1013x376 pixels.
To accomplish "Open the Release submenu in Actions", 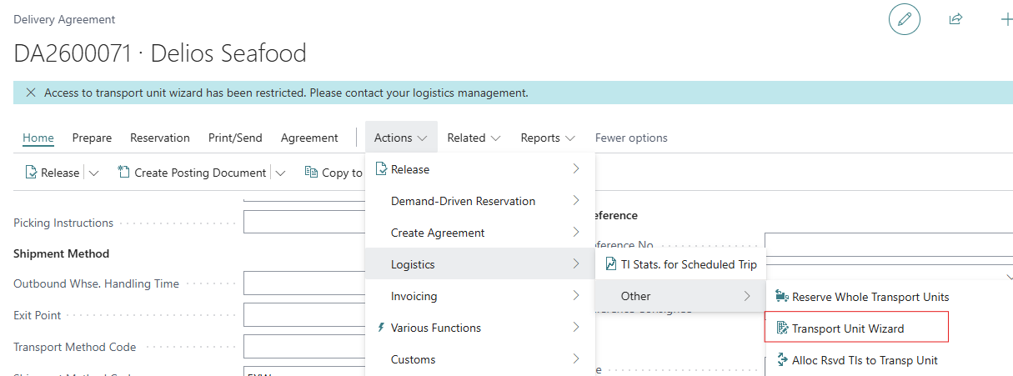I will point(480,169).
